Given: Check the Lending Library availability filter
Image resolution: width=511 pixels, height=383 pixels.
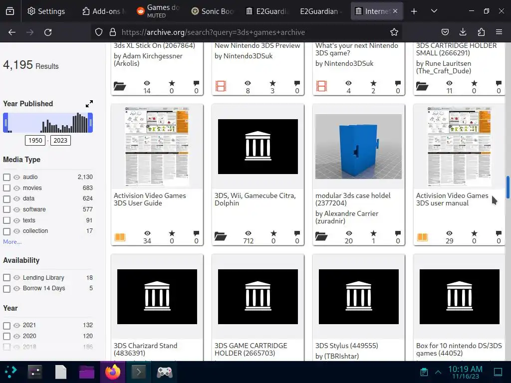Looking at the screenshot, I should tap(6, 278).
